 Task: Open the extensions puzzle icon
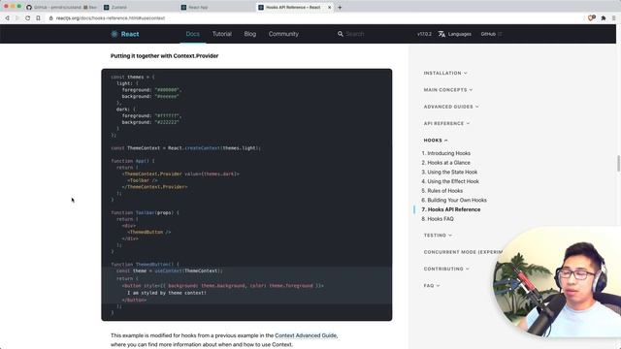pos(604,18)
